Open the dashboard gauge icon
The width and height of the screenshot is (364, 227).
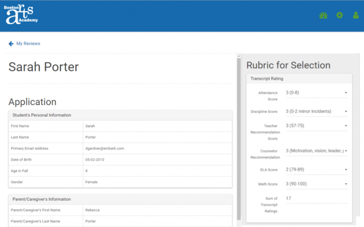[323, 15]
